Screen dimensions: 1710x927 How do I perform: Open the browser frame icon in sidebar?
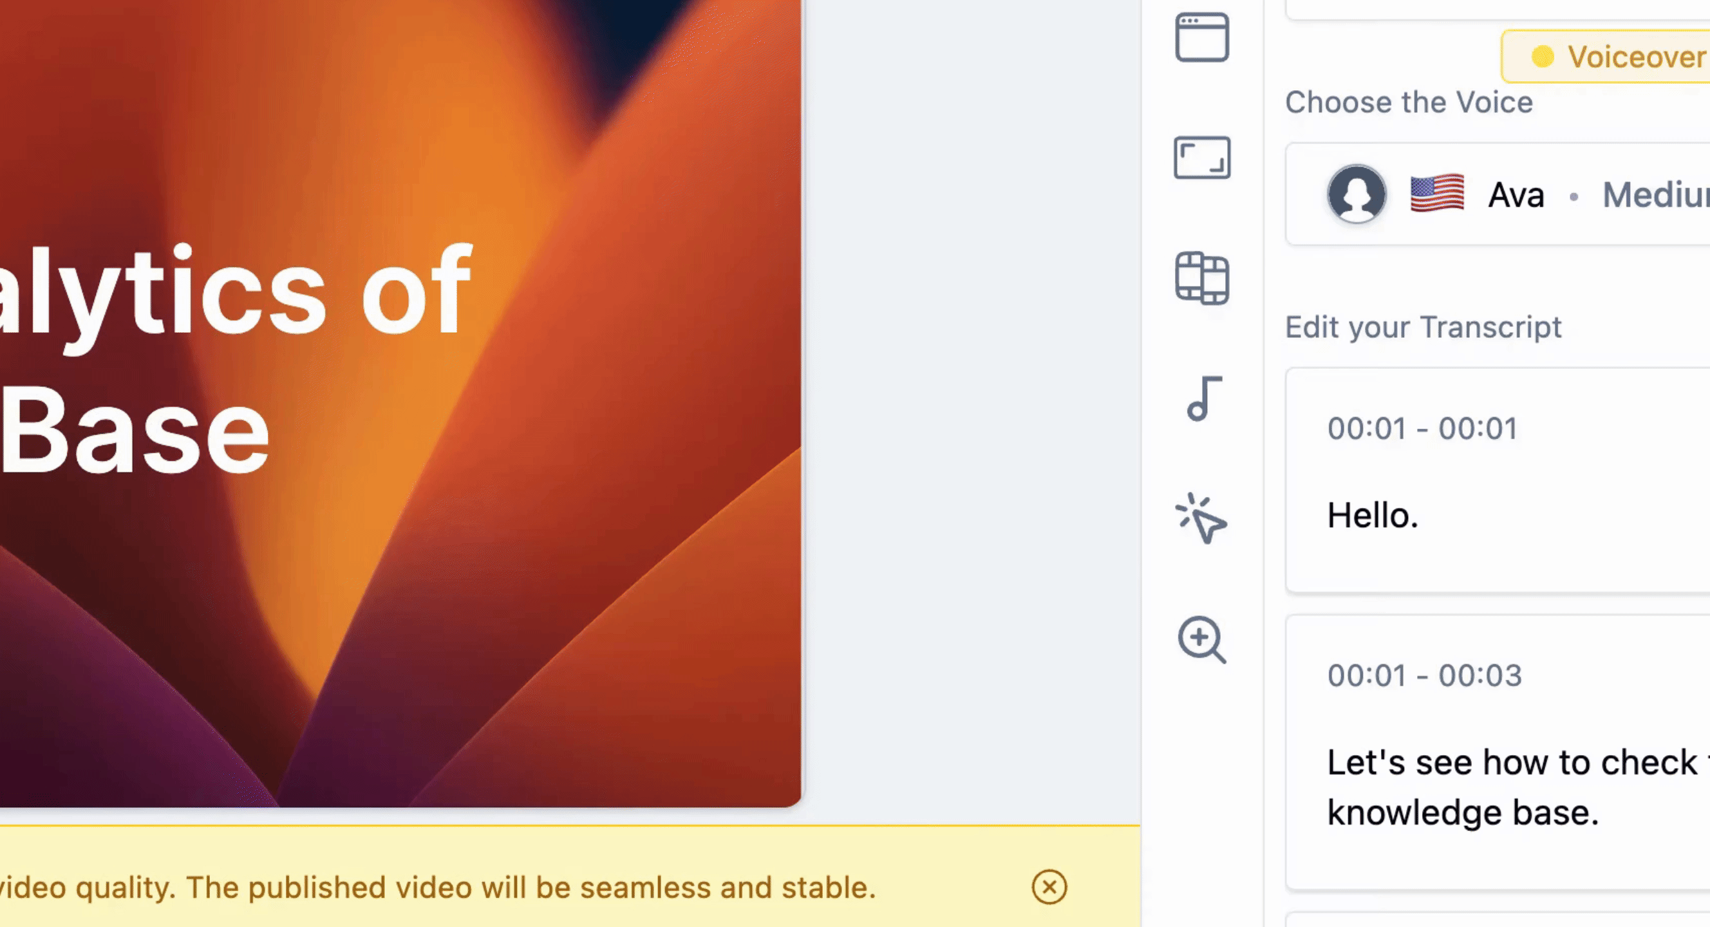1201,38
